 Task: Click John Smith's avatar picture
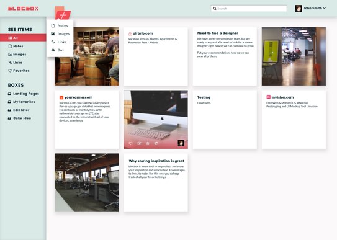coord(299,9)
